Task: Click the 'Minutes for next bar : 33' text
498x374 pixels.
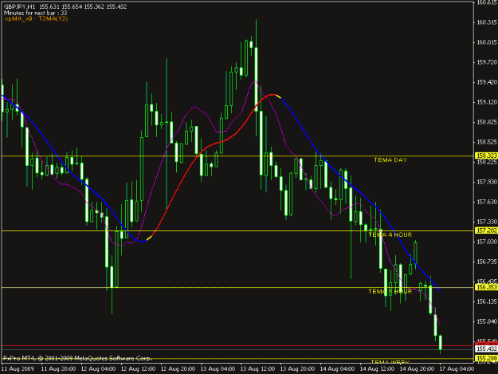Action: click(35, 13)
